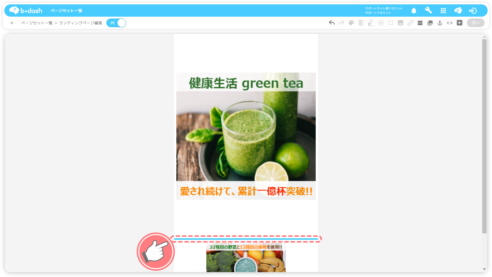The width and height of the screenshot is (492, 277).
Task: Click the vertical scrollbar thumb
Action: 484,136
